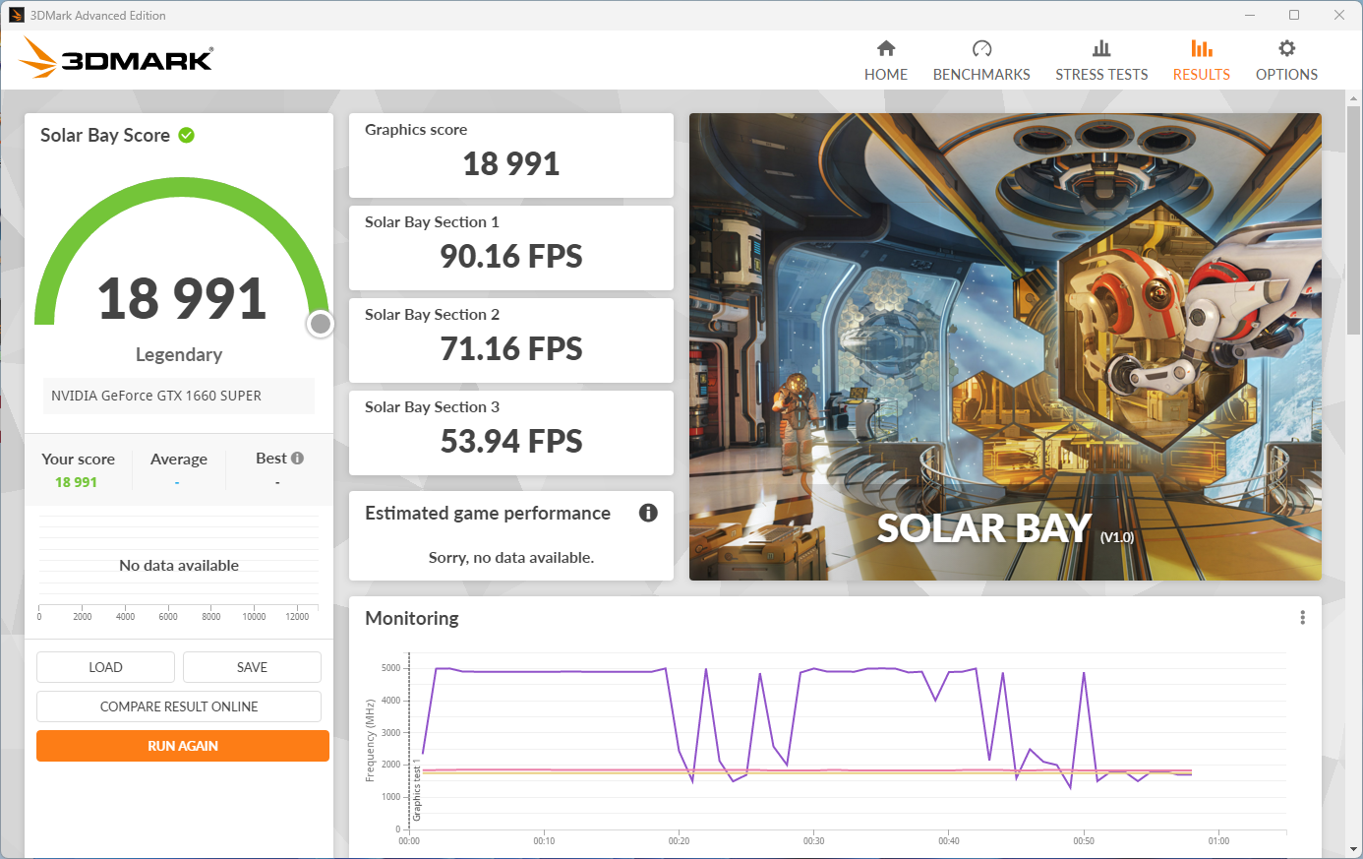Open Estimated game performance info icon
Image resolution: width=1363 pixels, height=859 pixels.
648,513
